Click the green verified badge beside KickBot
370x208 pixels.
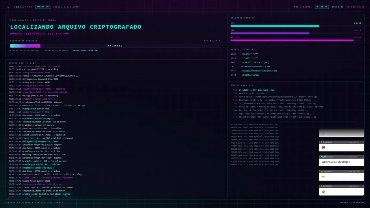(x=325, y=157)
